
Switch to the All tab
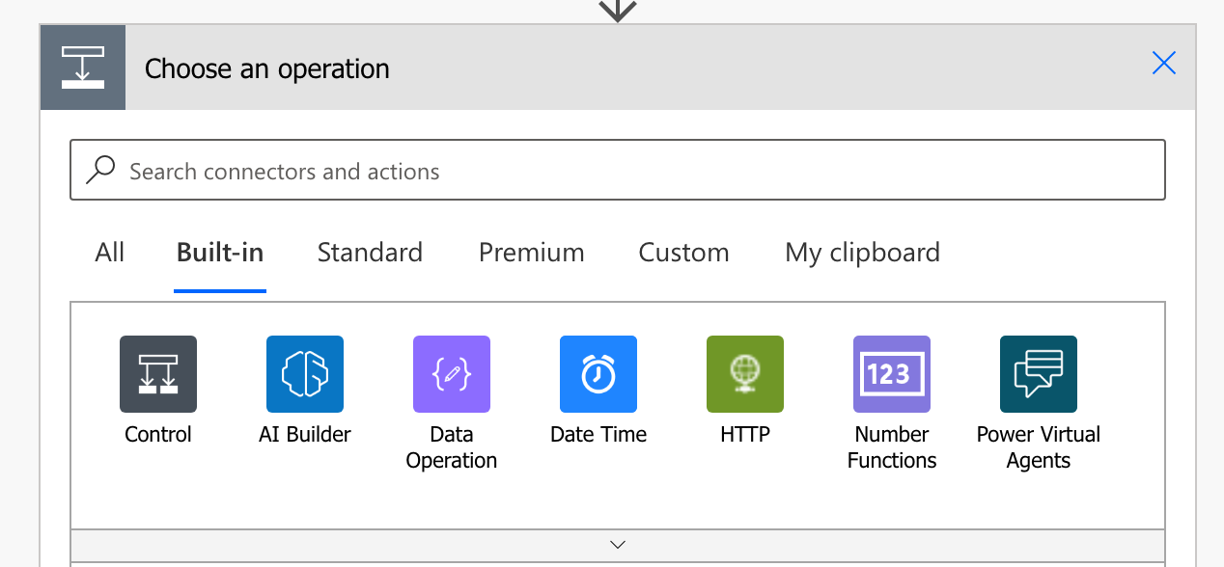pyautogui.click(x=110, y=253)
